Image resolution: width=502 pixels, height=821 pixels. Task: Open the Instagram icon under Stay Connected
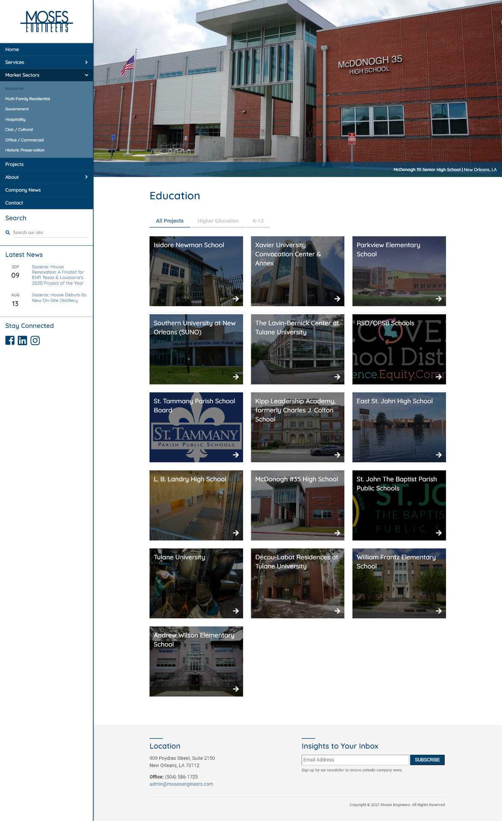(x=35, y=340)
